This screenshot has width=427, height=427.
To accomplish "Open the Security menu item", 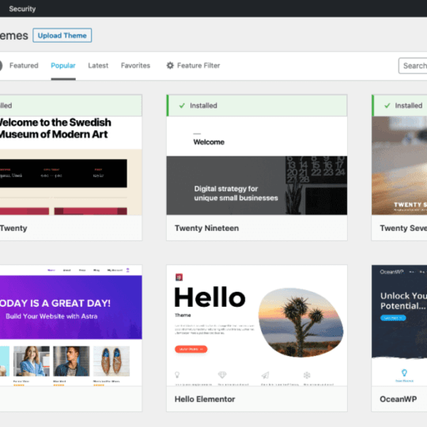I will [x=22, y=9].
